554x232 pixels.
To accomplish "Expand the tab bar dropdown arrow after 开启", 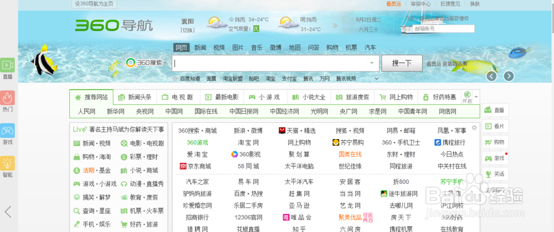I will pos(476,97).
